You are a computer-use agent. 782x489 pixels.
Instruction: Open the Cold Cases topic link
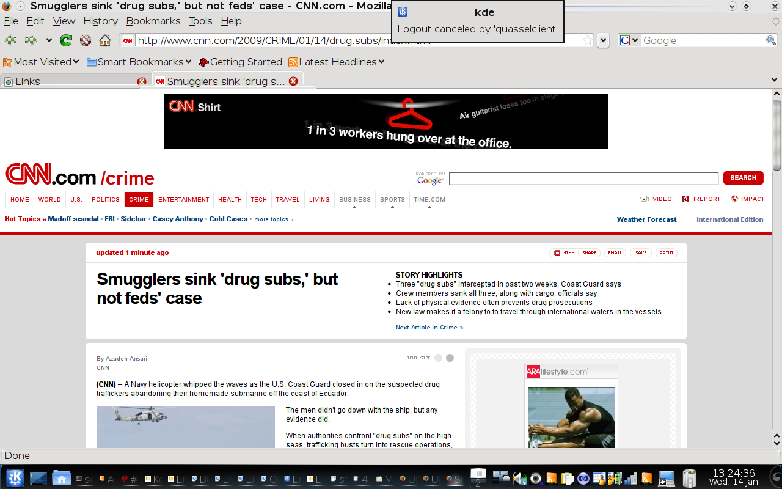click(x=228, y=219)
